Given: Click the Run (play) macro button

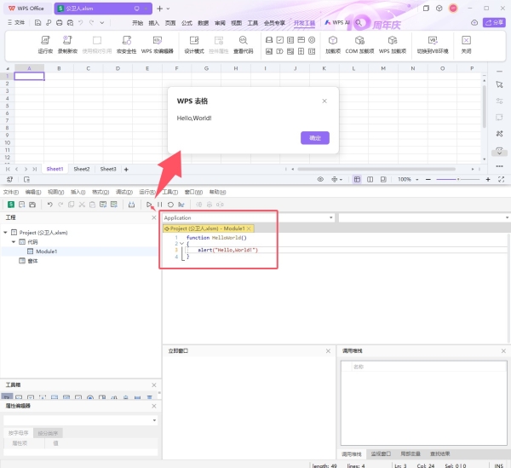Looking at the screenshot, I should 149,205.
